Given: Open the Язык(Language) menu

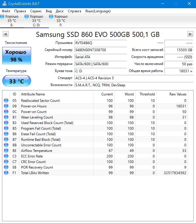Looking at the screenshot, I should pyautogui.click(x=98, y=11).
